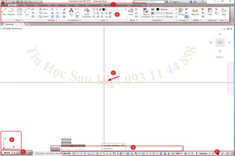This screenshot has width=235, height=156.
Task: Expand the Draw panel dropdown
Action: click(19, 20)
